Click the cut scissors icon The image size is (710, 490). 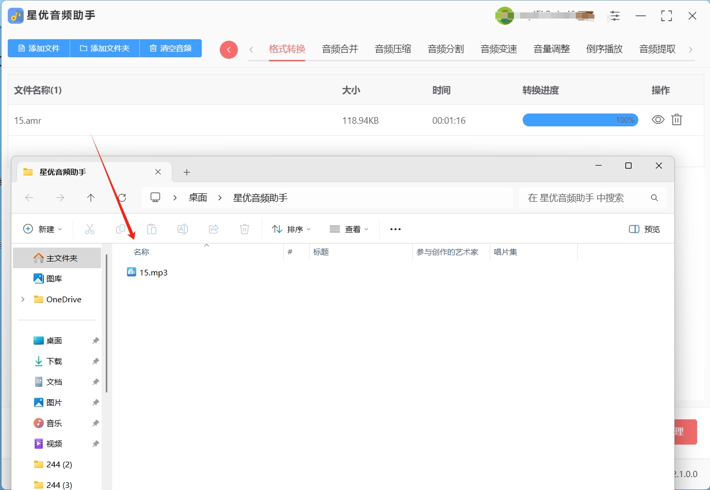click(x=90, y=229)
